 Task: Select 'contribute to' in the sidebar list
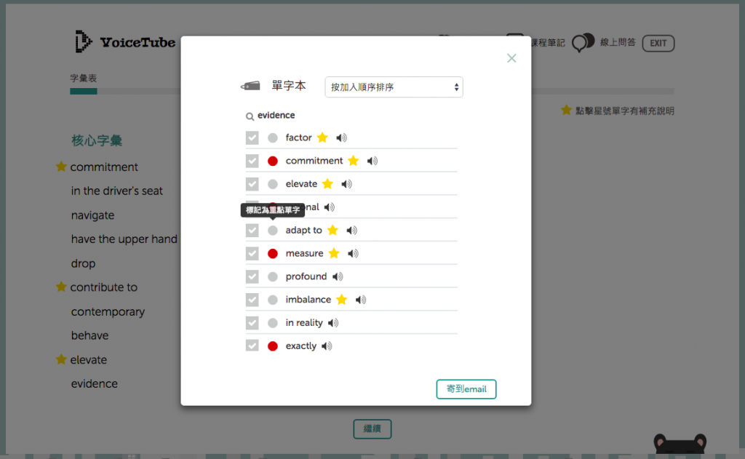103,287
